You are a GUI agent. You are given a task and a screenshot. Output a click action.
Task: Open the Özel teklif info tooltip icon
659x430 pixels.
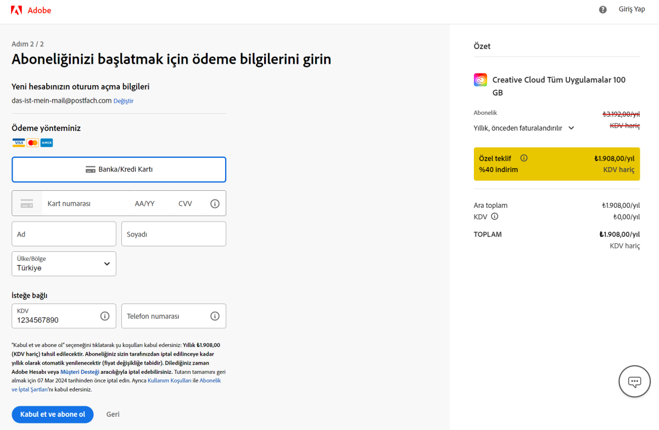click(524, 158)
